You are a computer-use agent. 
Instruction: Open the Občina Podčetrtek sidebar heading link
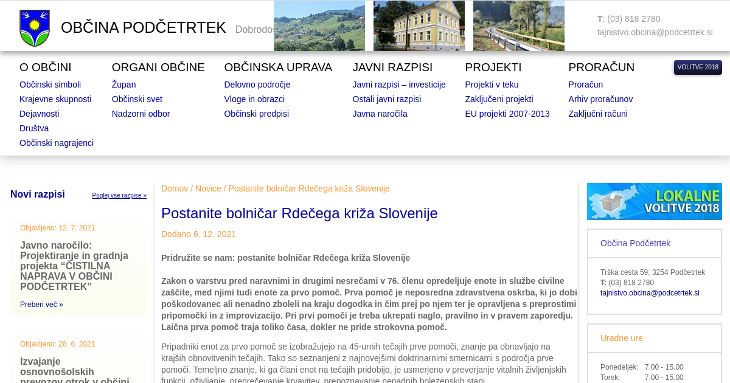635,243
